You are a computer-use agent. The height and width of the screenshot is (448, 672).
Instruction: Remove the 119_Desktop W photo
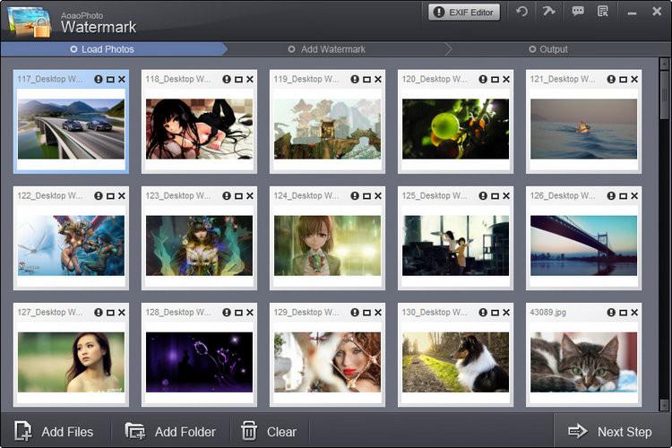pyautogui.click(x=378, y=80)
